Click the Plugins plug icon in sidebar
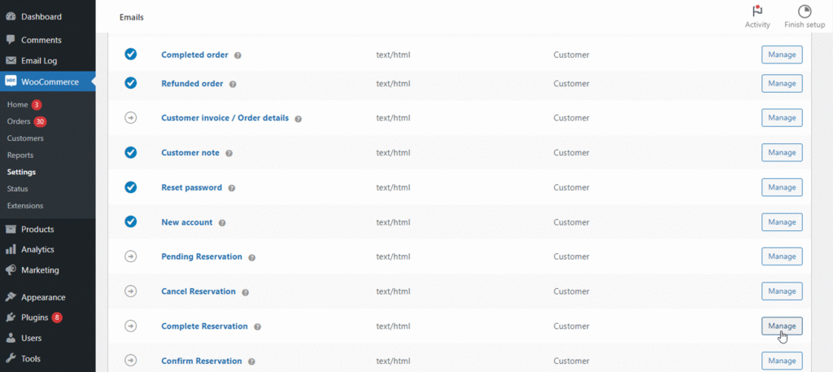833x372 pixels. pos(11,317)
